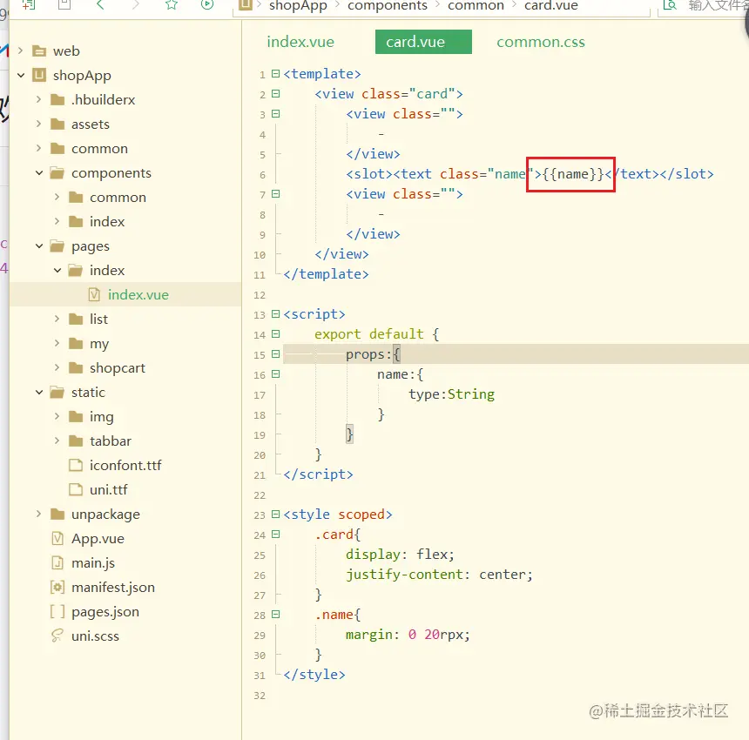Click 'justify-content: center;' at line 26
The width and height of the screenshot is (749, 740).
pos(439,575)
